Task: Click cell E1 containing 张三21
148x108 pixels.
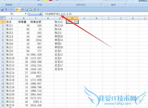Action: (x=60, y=22)
